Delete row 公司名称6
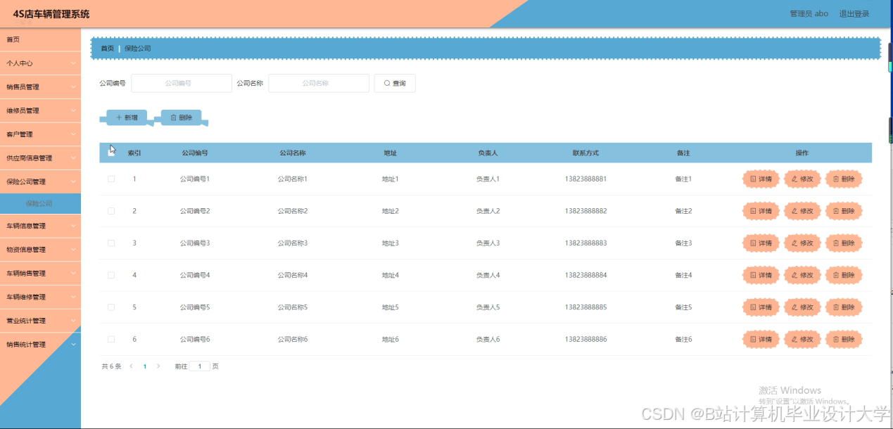Screen dimensions: 893x429 [x=844, y=339]
